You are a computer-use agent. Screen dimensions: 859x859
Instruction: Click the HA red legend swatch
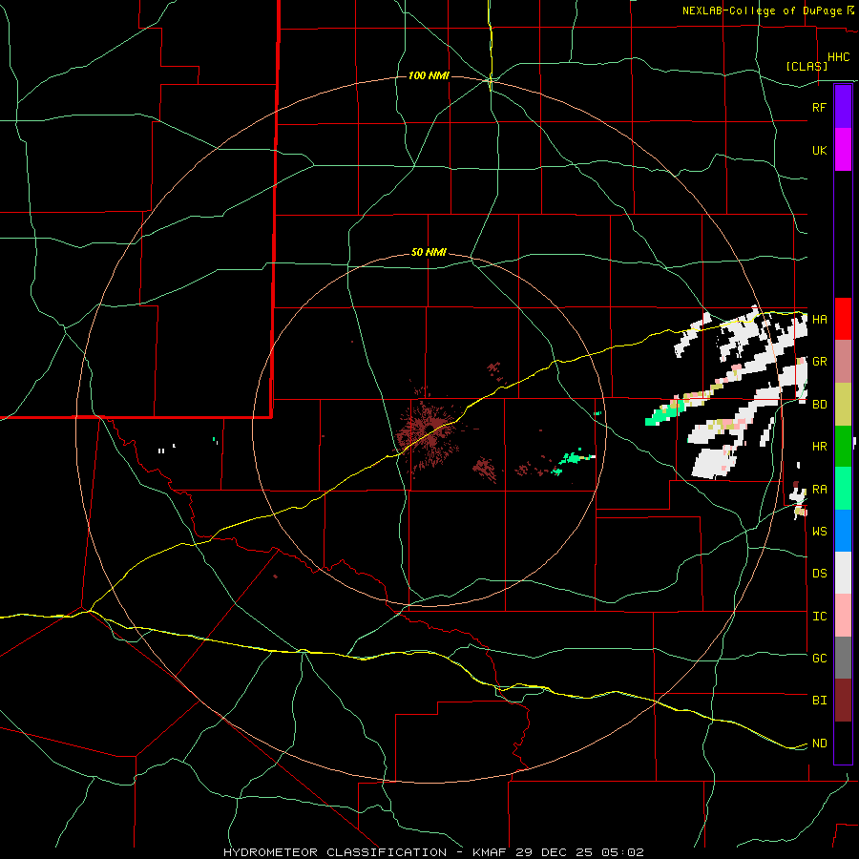(x=843, y=319)
